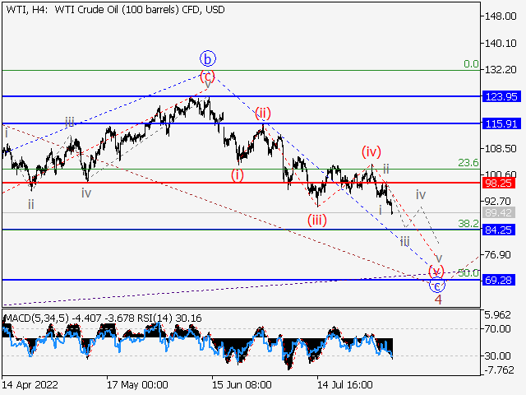Screen dimensions: 526x395
Task: Click the red '(i)' wave label
Action: click(238, 175)
